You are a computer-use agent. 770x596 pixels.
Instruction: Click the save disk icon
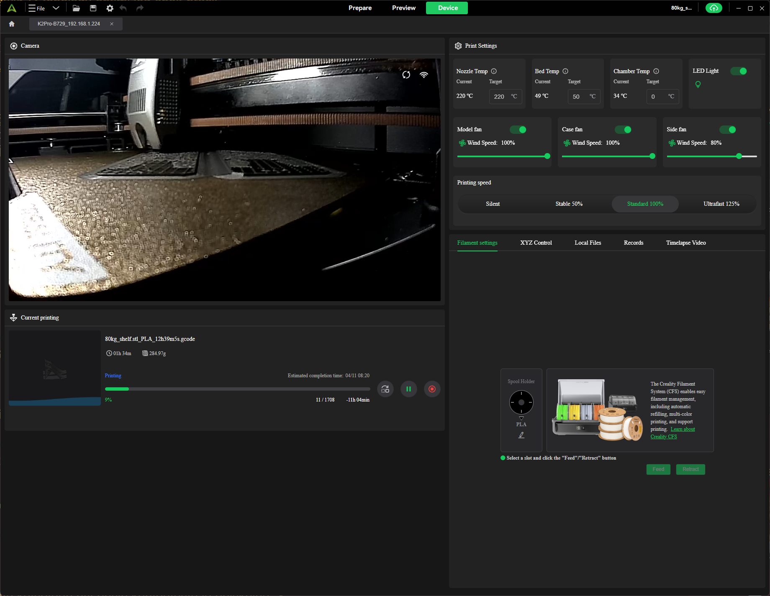pos(93,8)
